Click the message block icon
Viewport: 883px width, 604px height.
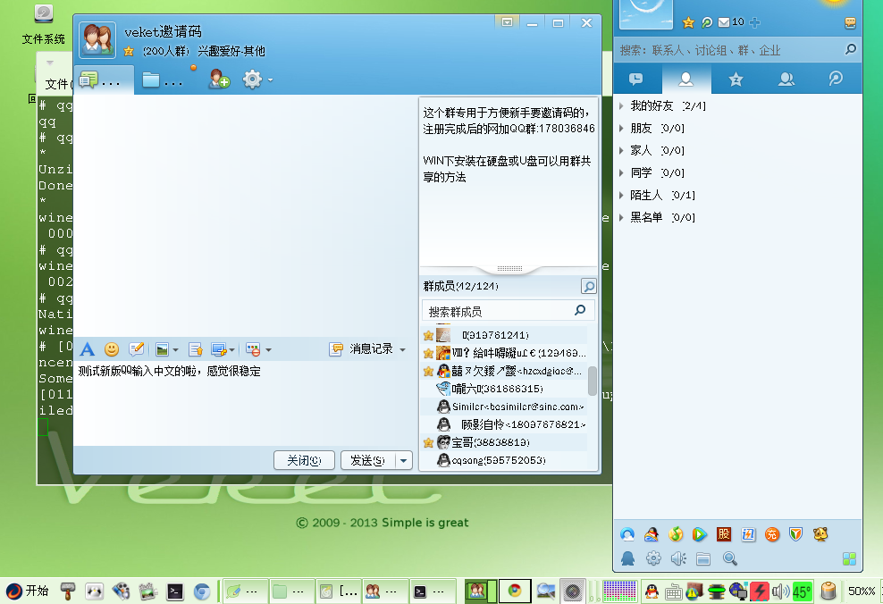tap(254, 349)
